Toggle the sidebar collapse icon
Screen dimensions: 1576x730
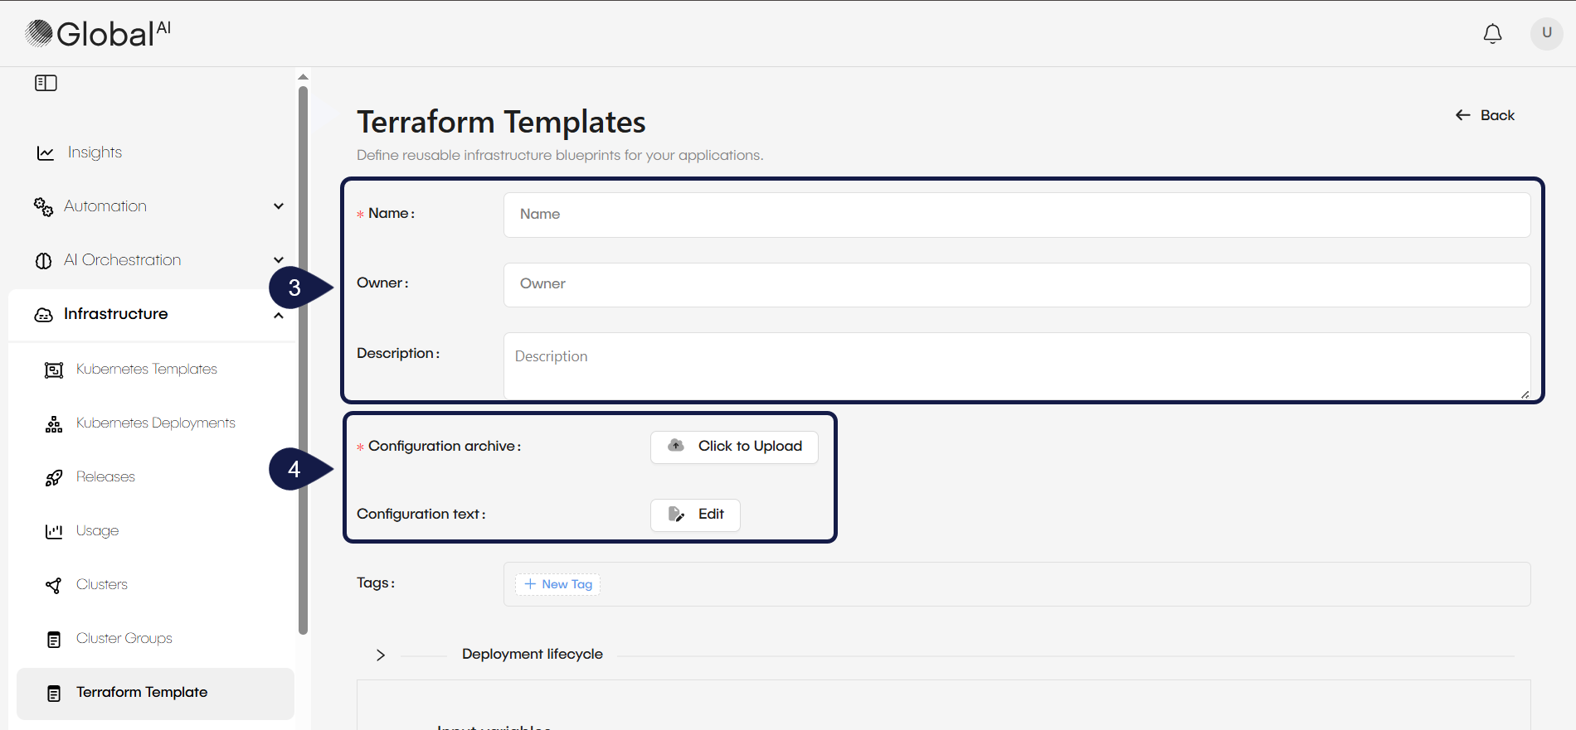[46, 83]
